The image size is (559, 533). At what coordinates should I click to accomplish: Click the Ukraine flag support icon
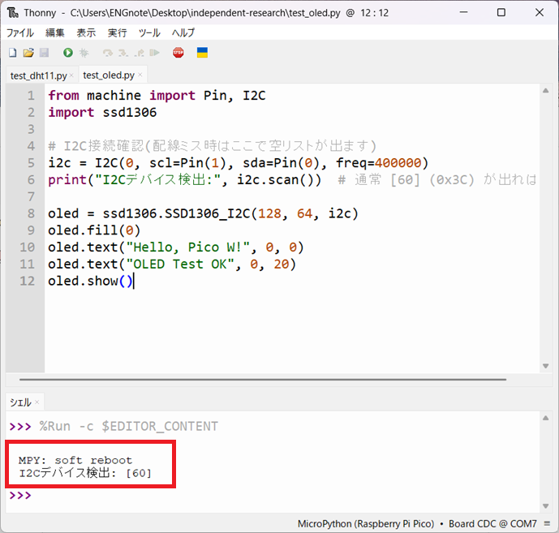(202, 53)
